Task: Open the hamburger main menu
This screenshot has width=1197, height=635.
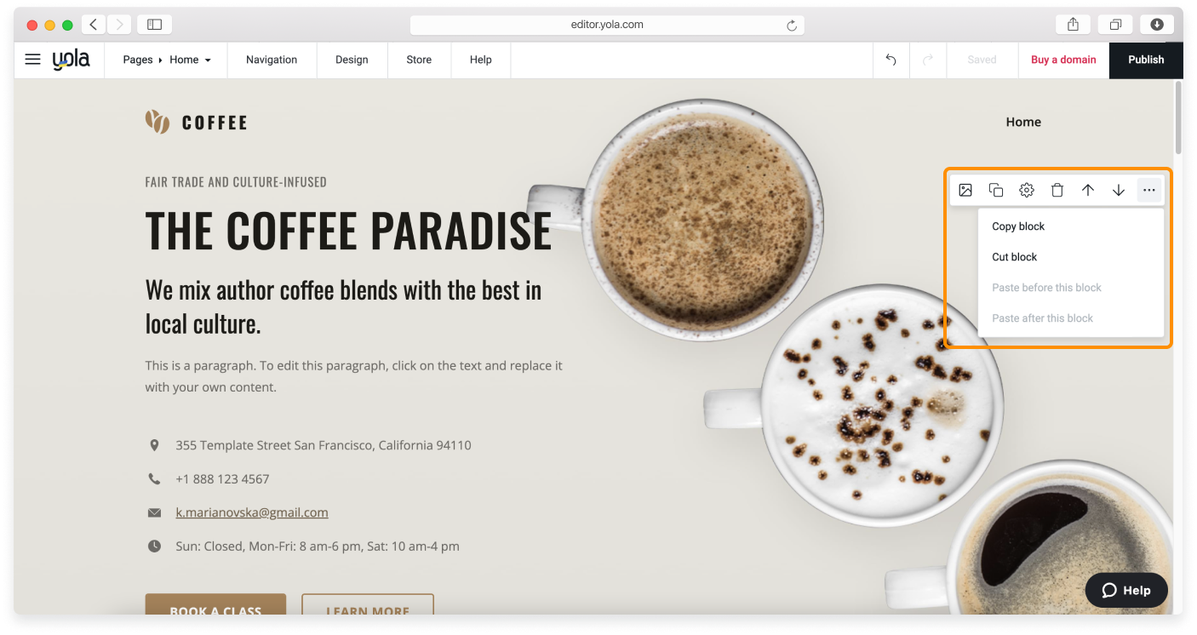Action: 32,60
